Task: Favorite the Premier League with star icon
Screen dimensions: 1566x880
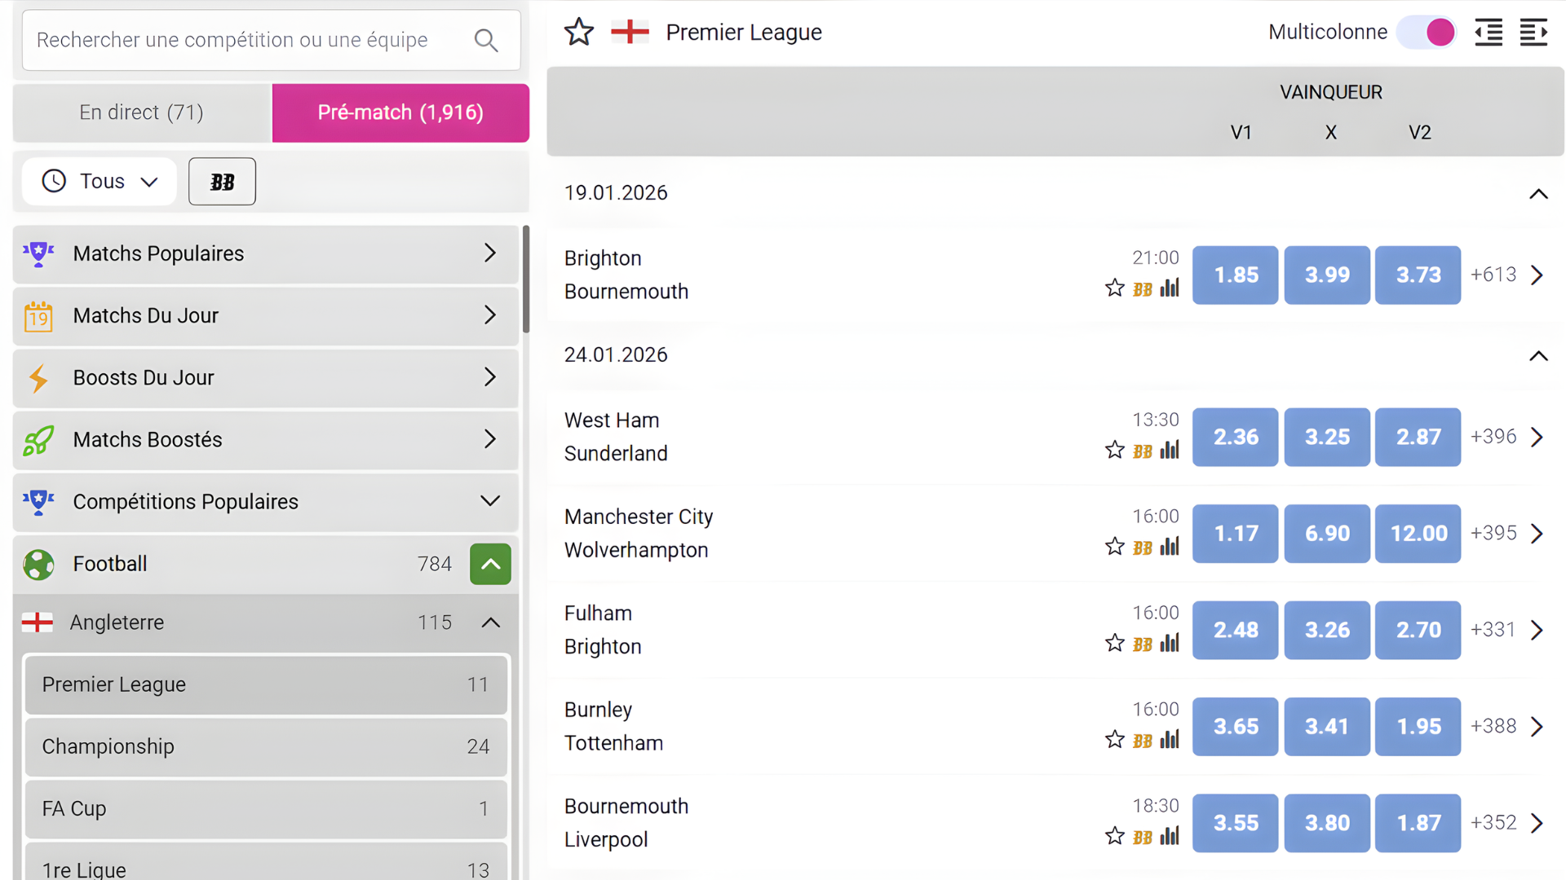Action: pos(579,33)
